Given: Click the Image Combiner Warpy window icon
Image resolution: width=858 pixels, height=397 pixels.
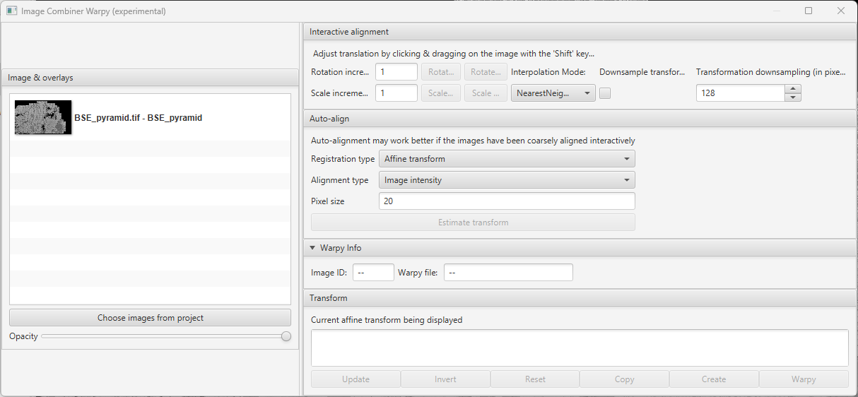Looking at the screenshot, I should coord(11,11).
